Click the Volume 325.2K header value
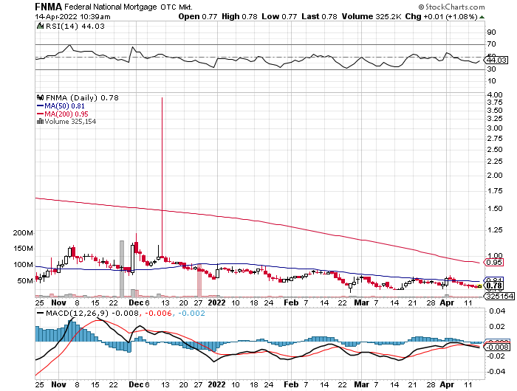The image size is (517, 391). (x=372, y=16)
